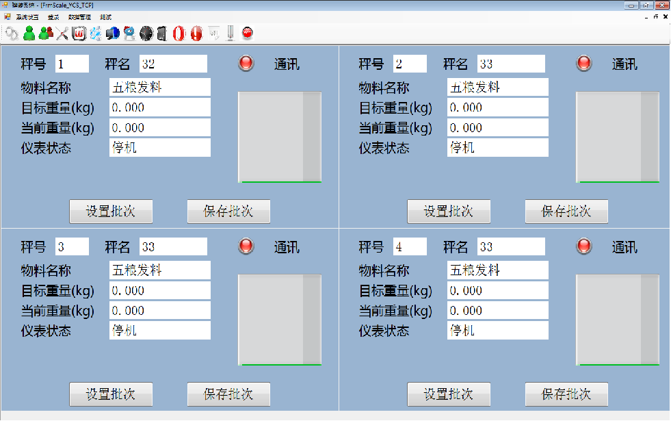Select the blue gear toolbar icon
Image resolution: width=671 pixels, height=421 pixels.
[x=96, y=32]
